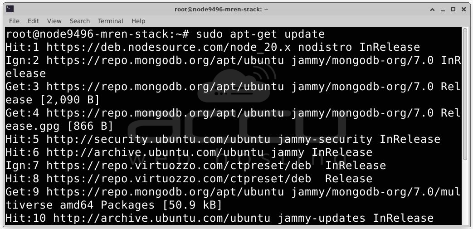Click the window title root@node9496-mren-stack
This screenshot has width=473, height=229.
[221, 10]
